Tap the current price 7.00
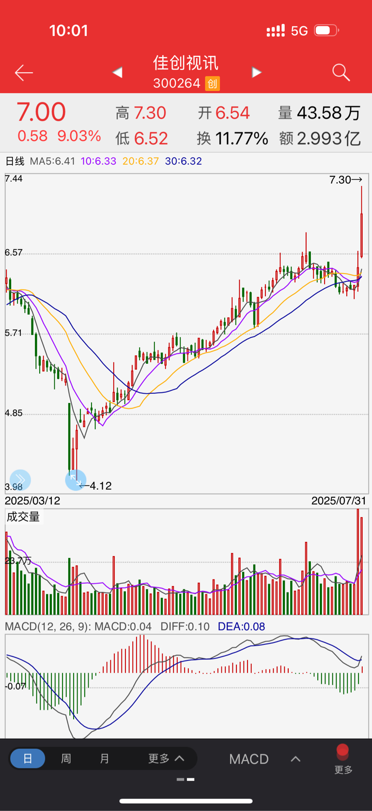The image size is (372, 811). (41, 112)
